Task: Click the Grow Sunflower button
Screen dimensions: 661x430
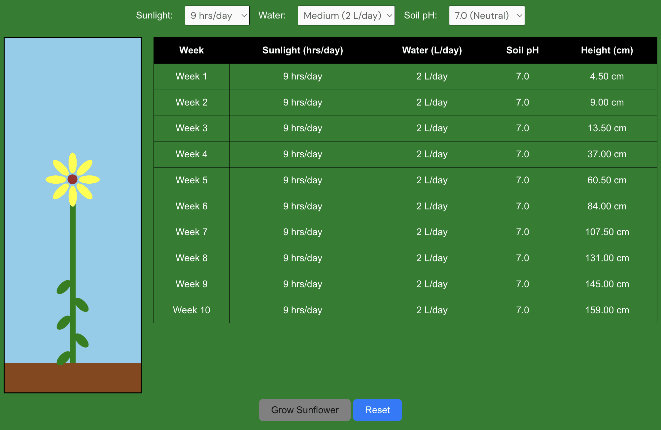Action: [x=304, y=410]
